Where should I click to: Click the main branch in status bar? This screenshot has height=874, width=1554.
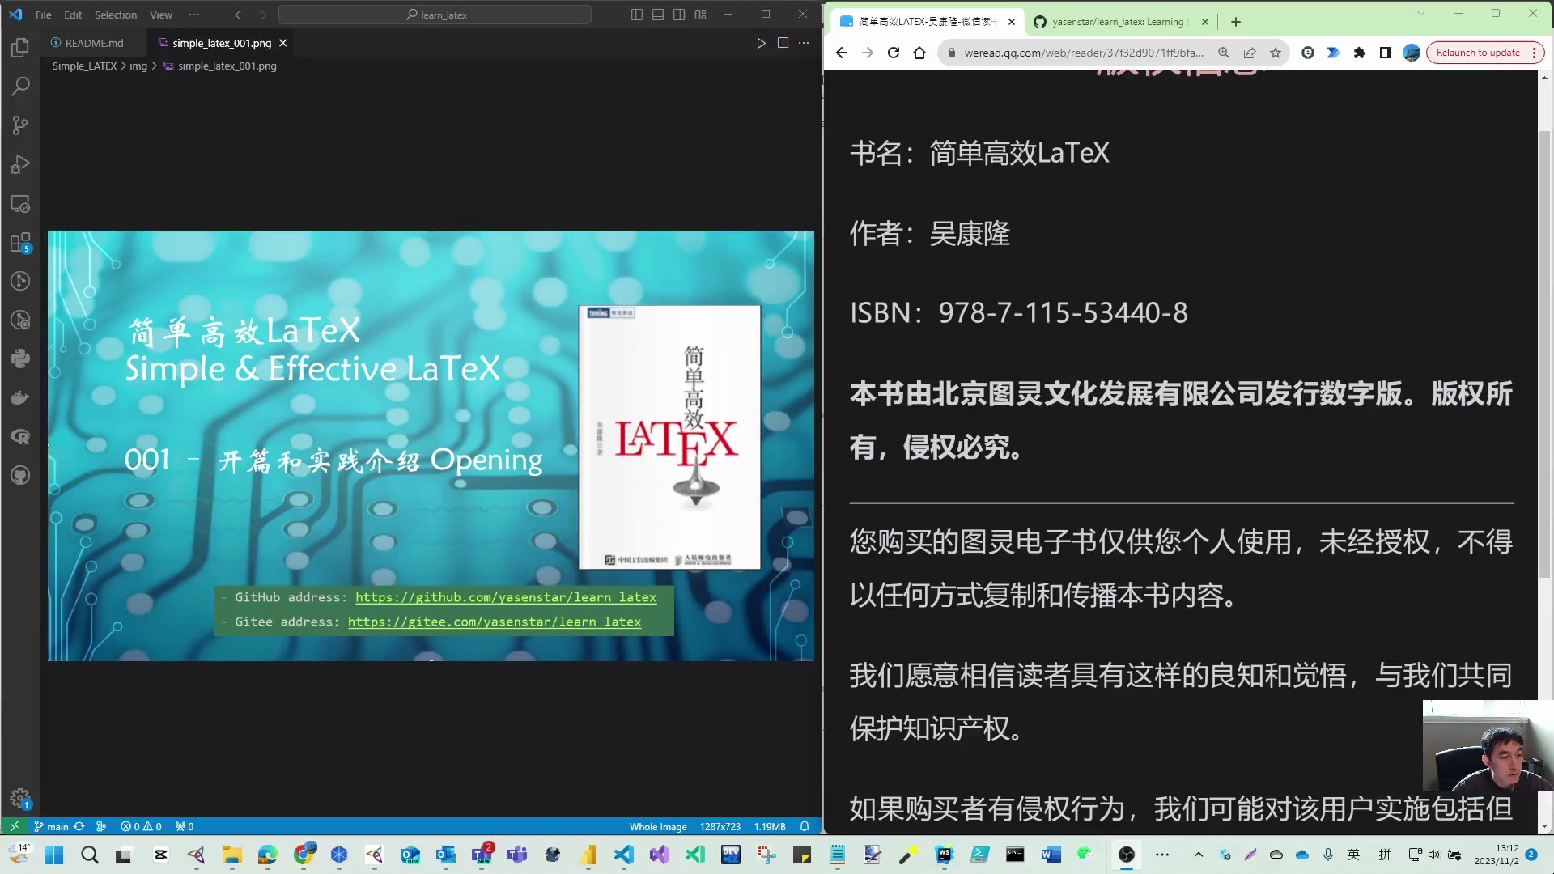(x=51, y=826)
